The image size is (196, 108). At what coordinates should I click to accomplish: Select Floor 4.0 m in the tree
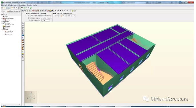(9, 33)
